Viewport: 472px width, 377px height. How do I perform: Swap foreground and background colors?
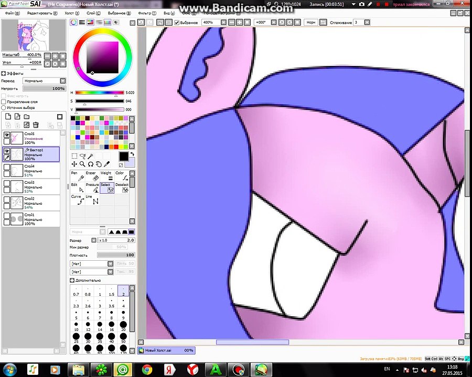[132, 154]
